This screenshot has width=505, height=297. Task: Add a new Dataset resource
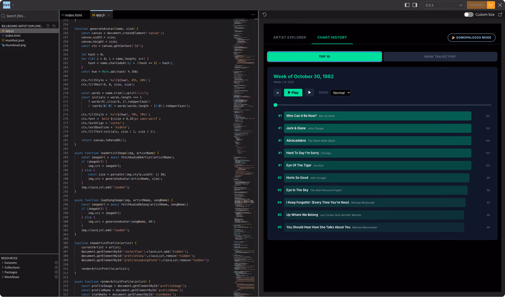56,262
